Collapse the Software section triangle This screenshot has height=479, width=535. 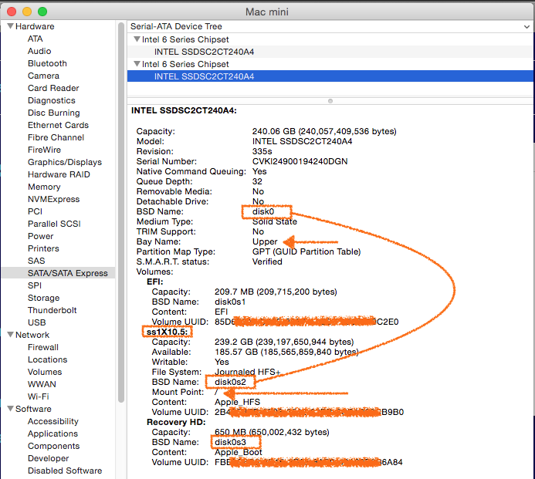[10, 409]
